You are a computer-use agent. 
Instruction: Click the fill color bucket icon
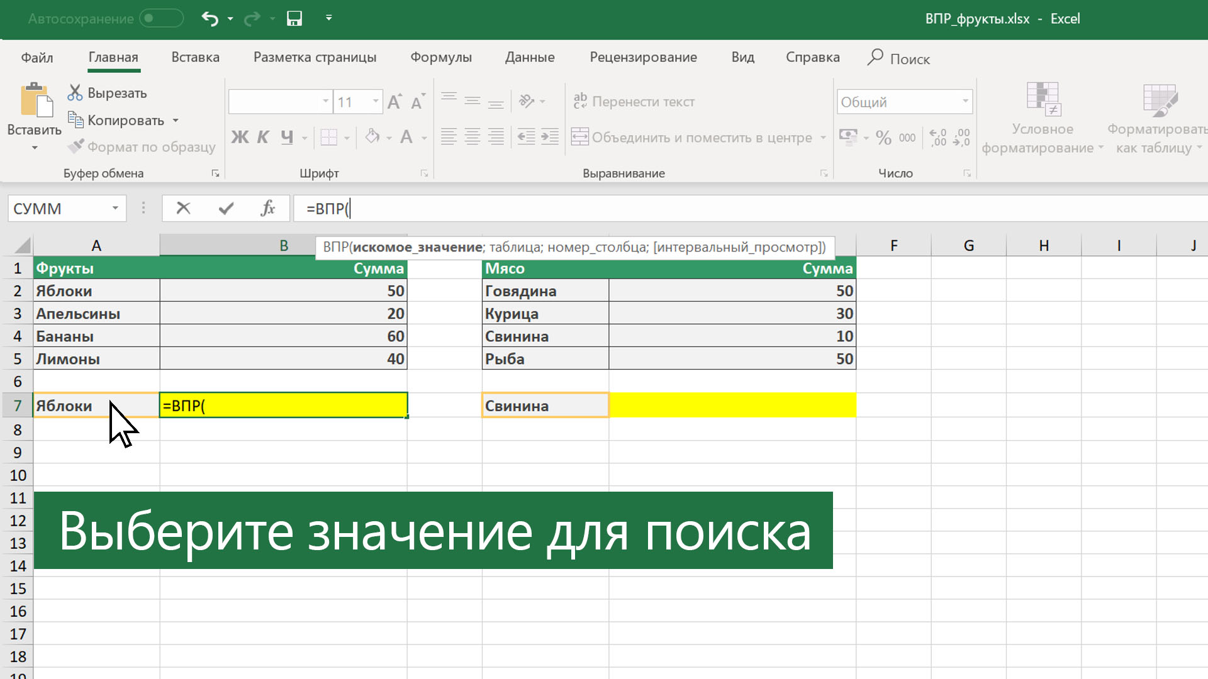[x=372, y=136]
